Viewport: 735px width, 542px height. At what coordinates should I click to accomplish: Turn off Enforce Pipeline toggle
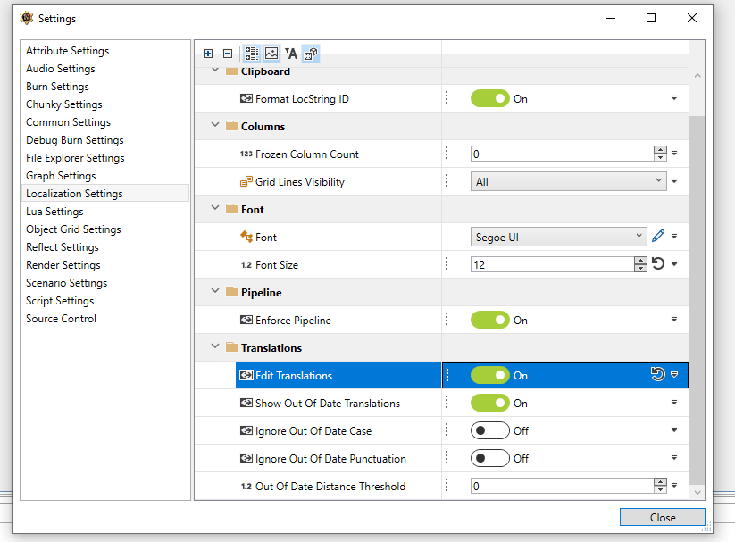point(489,320)
